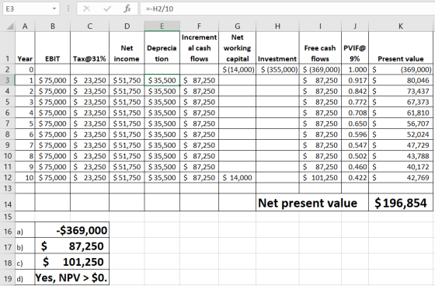Viewport: 435px width, 286px height.
Task: Select column B header
Action: tap(53, 26)
